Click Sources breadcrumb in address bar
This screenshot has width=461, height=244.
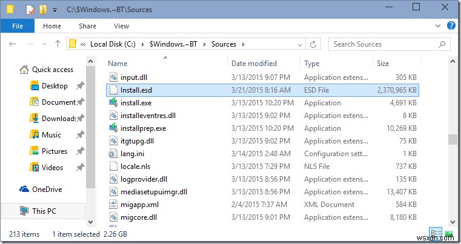click(224, 44)
